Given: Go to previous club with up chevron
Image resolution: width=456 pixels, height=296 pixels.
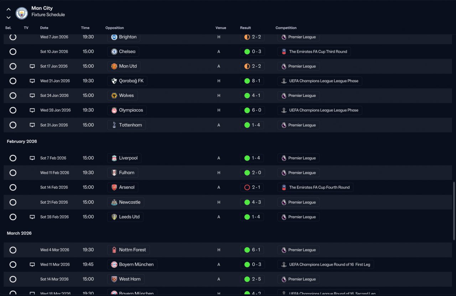Looking at the screenshot, I should [x=9, y=10].
